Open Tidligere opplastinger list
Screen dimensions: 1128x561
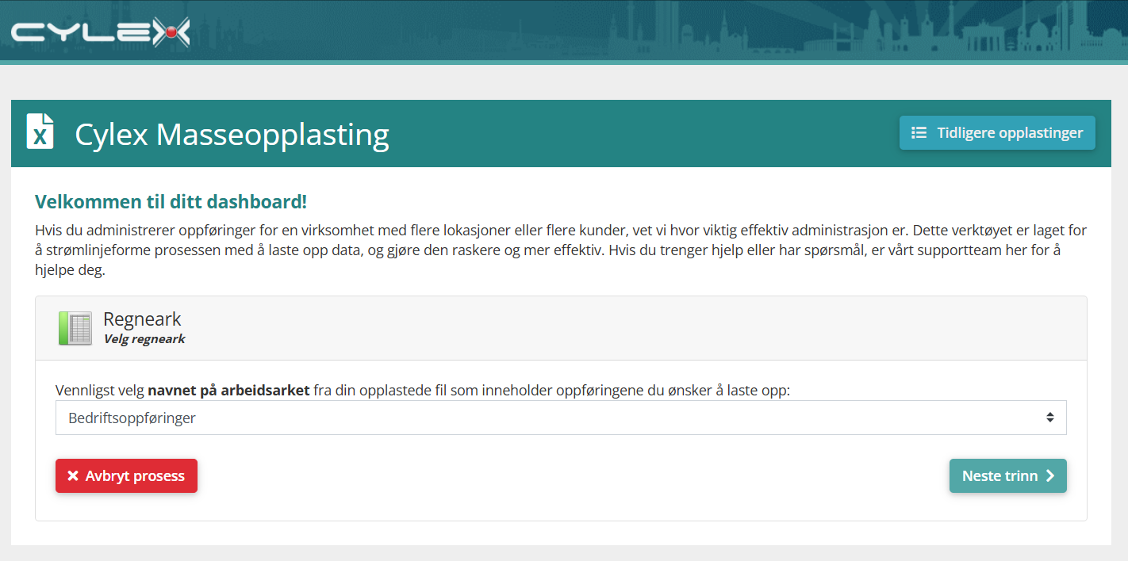[x=997, y=133]
